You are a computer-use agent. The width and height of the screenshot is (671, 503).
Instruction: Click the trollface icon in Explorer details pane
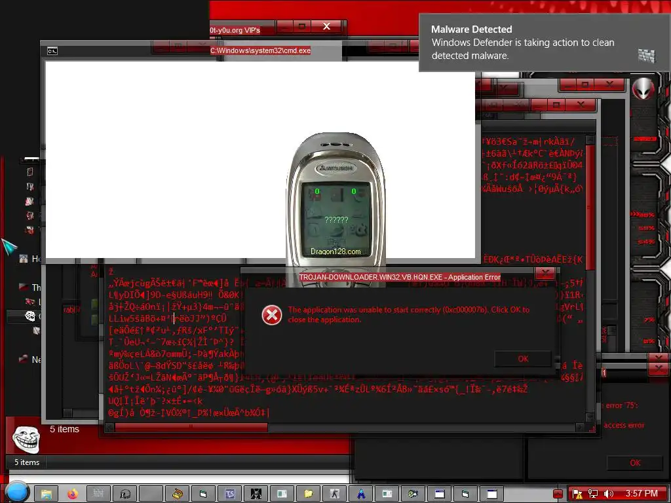26,439
